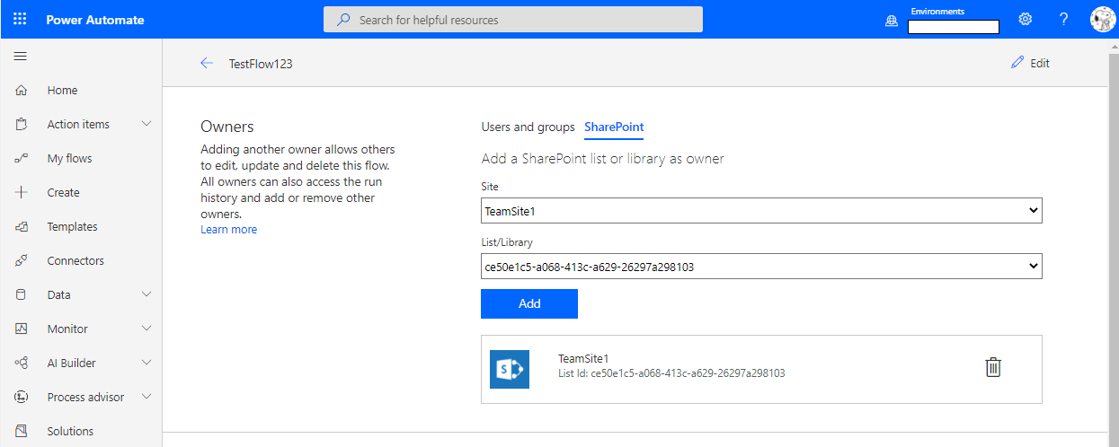Click the Process advisor icon
This screenshot has height=447, width=1119.
(22, 397)
